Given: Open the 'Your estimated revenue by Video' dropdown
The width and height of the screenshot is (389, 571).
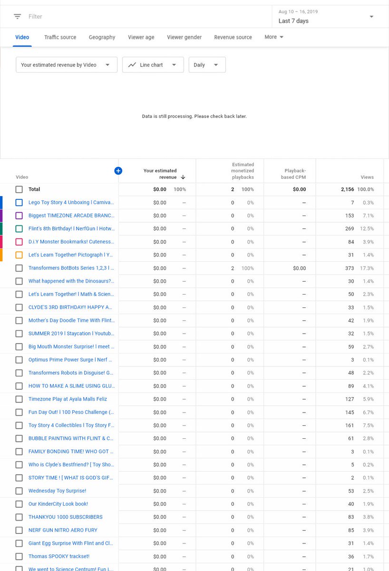Looking at the screenshot, I should (67, 65).
